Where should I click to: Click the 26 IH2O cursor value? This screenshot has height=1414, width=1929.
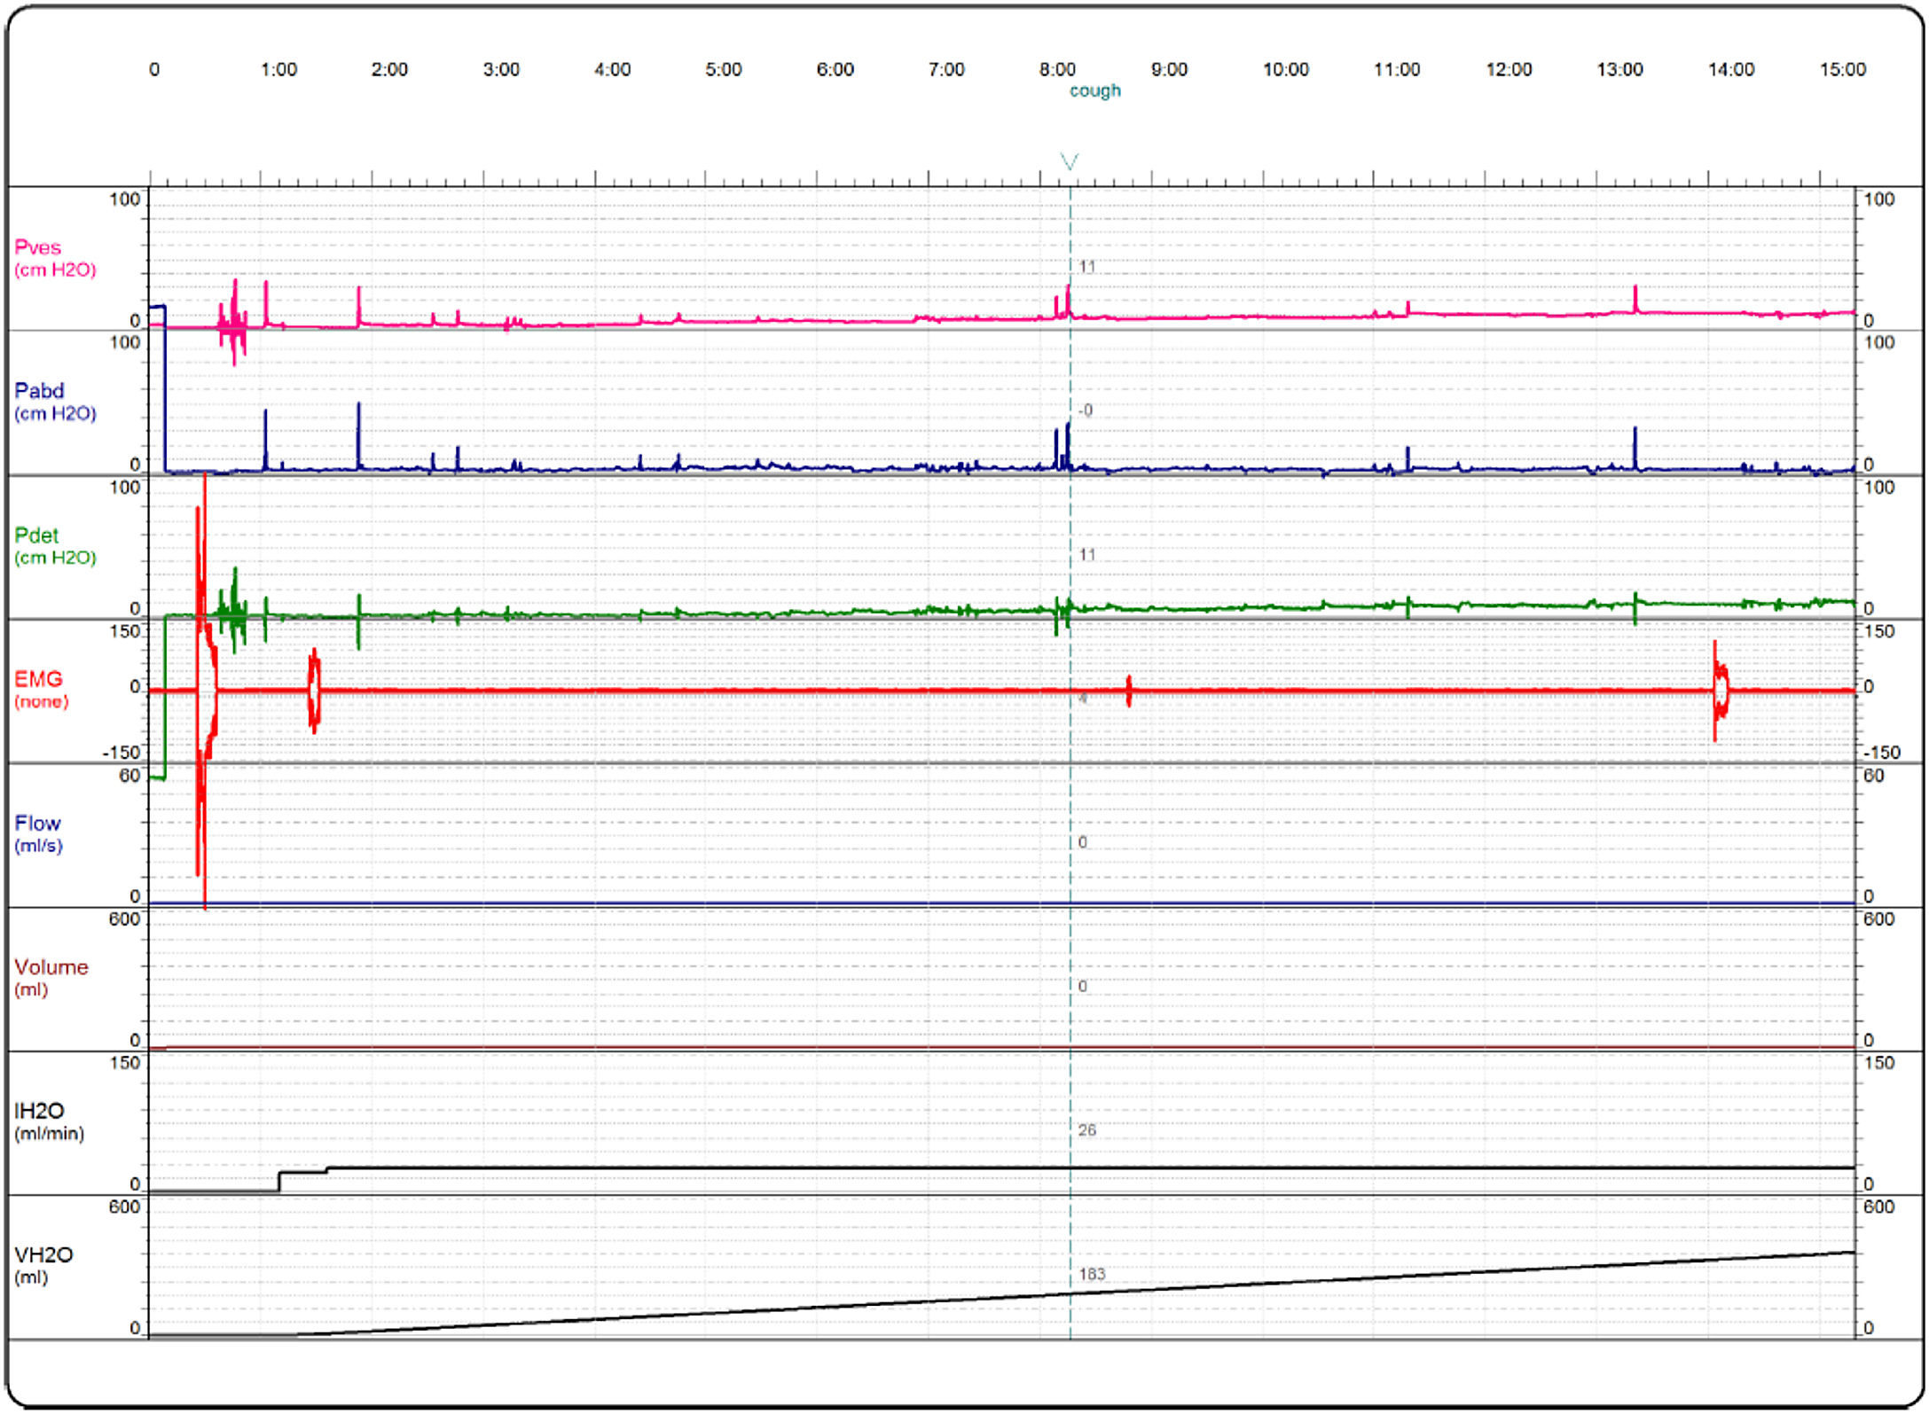click(x=1087, y=1130)
